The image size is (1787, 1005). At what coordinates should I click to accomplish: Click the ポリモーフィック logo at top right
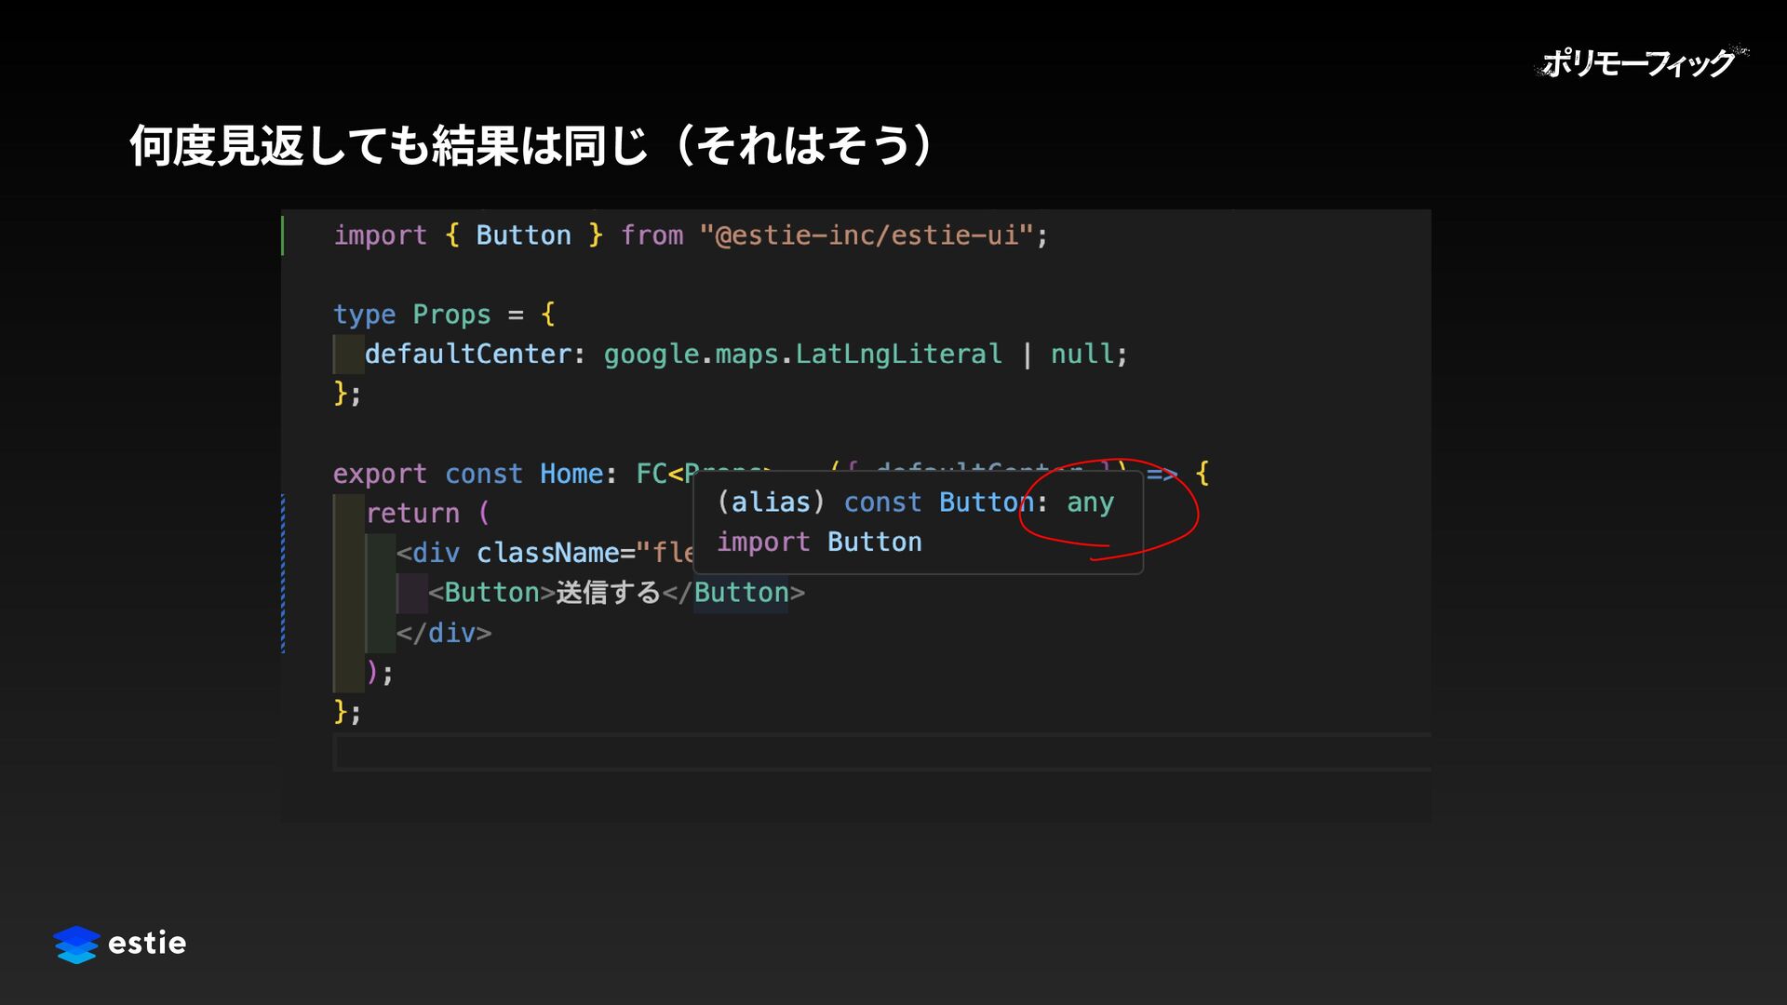(x=1641, y=63)
